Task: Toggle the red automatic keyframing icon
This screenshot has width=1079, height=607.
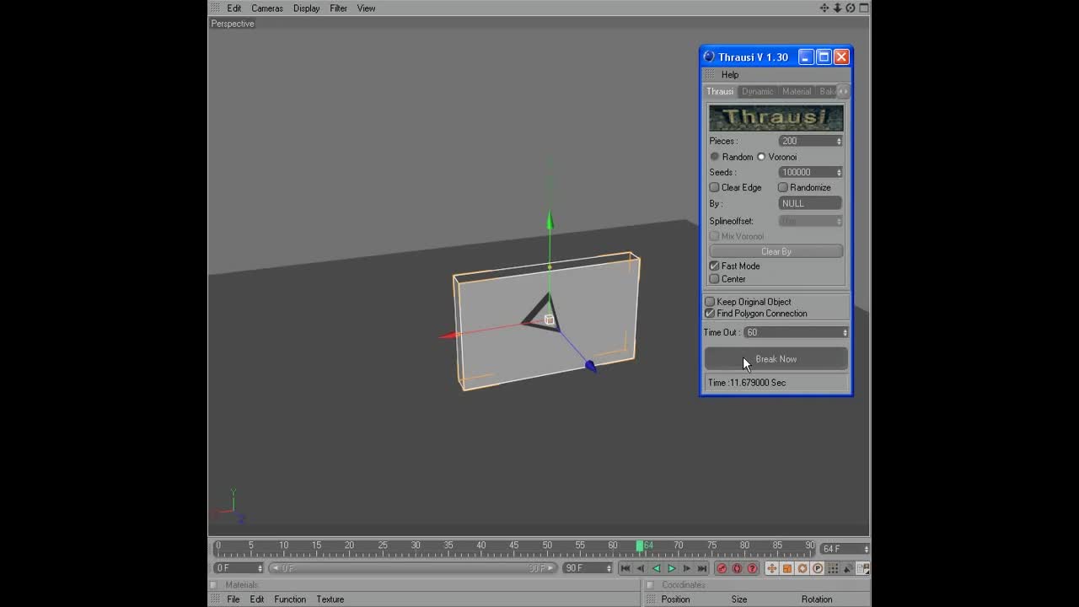Action: 737,568
